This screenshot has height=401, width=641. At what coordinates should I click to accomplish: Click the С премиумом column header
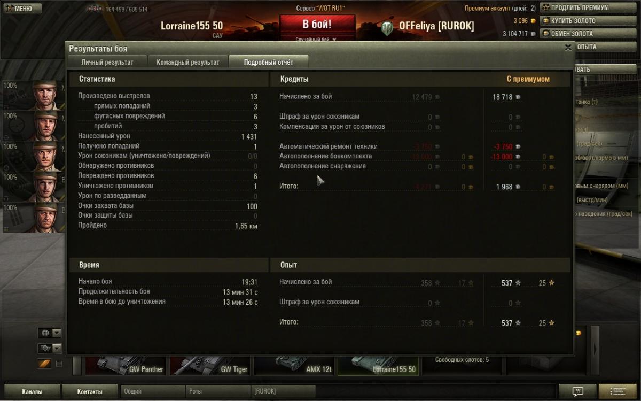point(528,79)
